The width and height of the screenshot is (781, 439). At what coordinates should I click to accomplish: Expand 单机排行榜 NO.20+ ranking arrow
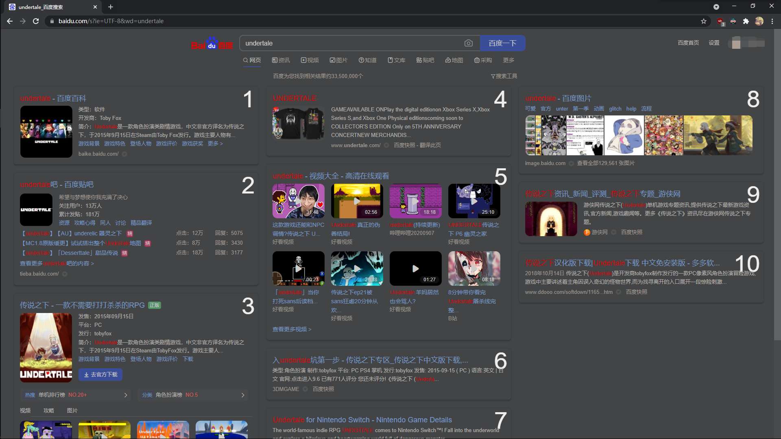pyautogui.click(x=125, y=395)
